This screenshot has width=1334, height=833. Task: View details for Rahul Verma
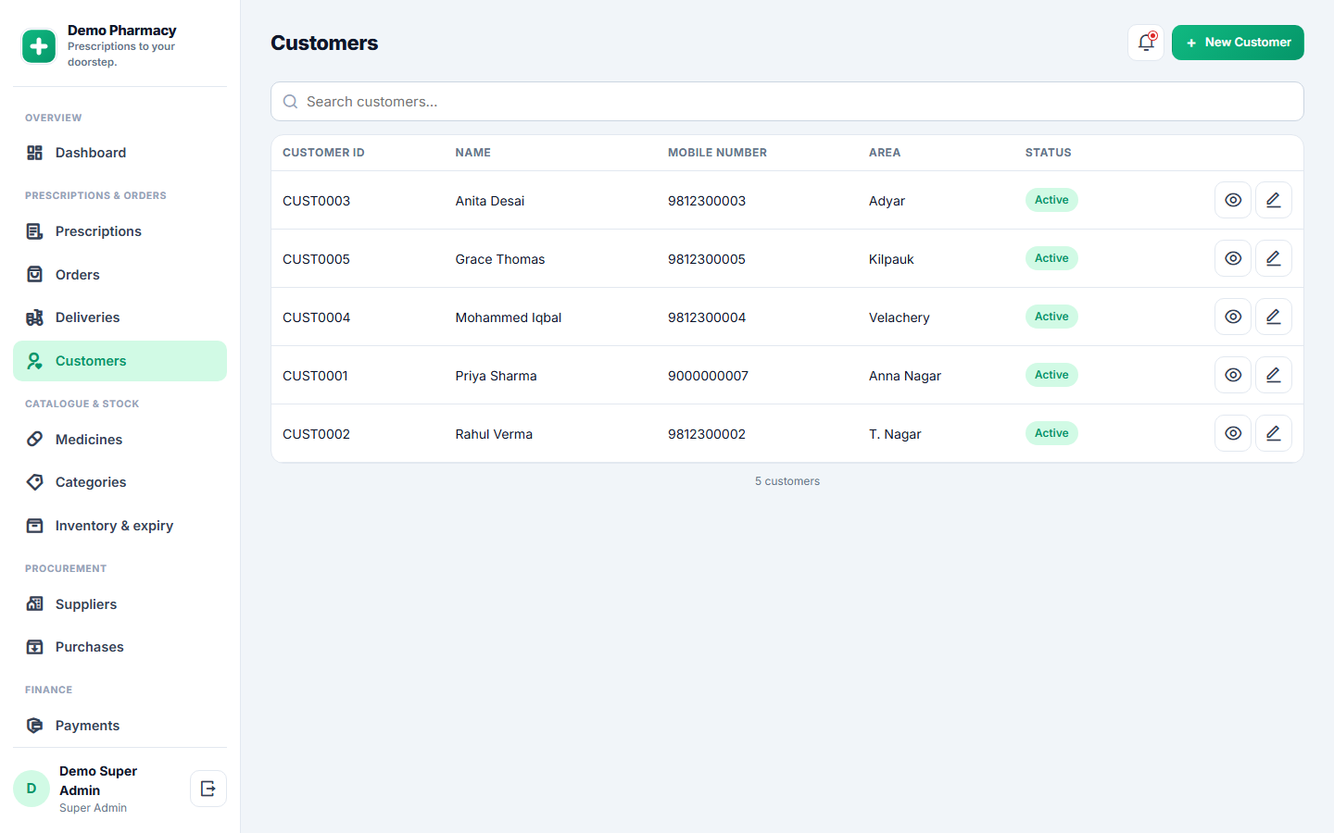[1233, 433]
